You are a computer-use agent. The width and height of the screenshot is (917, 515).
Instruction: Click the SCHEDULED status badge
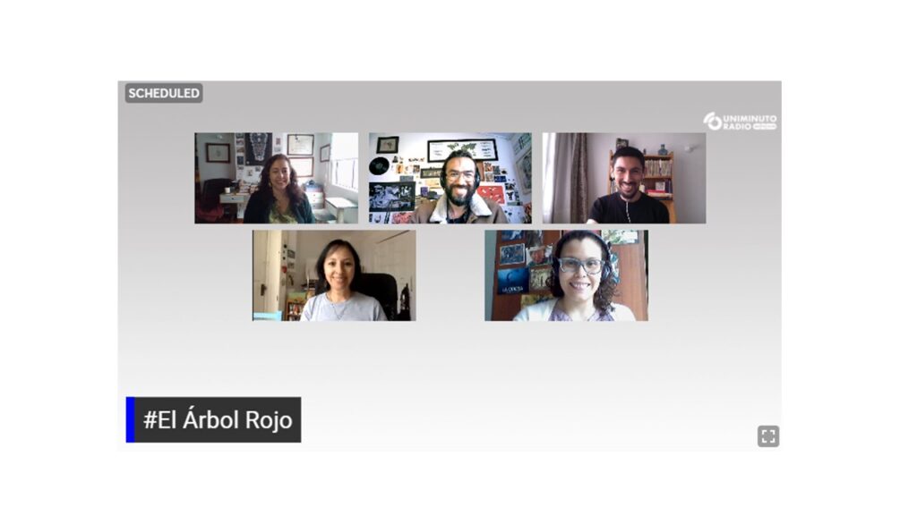coord(164,93)
